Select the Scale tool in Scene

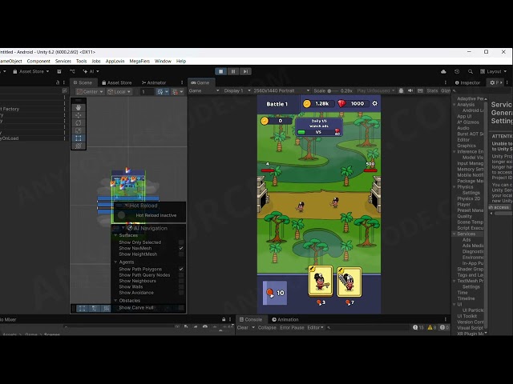coord(79,130)
